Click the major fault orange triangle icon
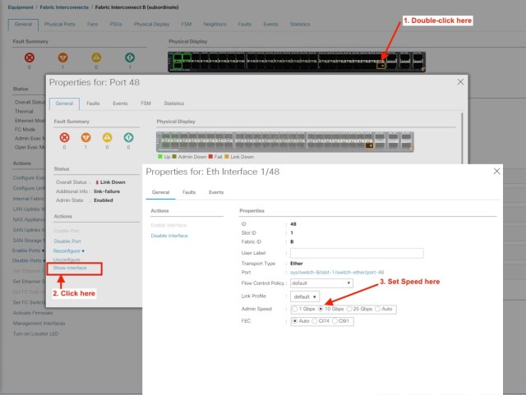This screenshot has width=526, height=395. (x=62, y=57)
